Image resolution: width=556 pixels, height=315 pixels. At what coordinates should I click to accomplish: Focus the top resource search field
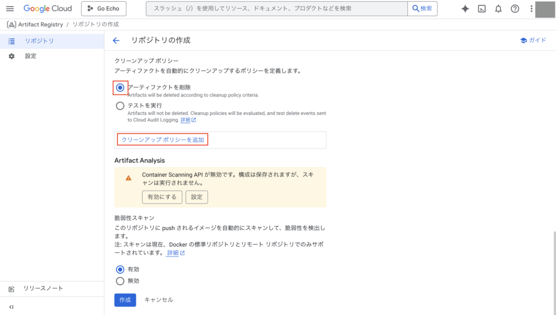pyautogui.click(x=277, y=9)
